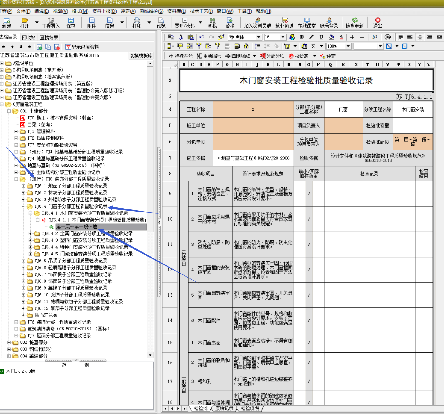Screen dimensions: 444x414
Task: Click the 打印 (Print) icon
Action: 137,23
